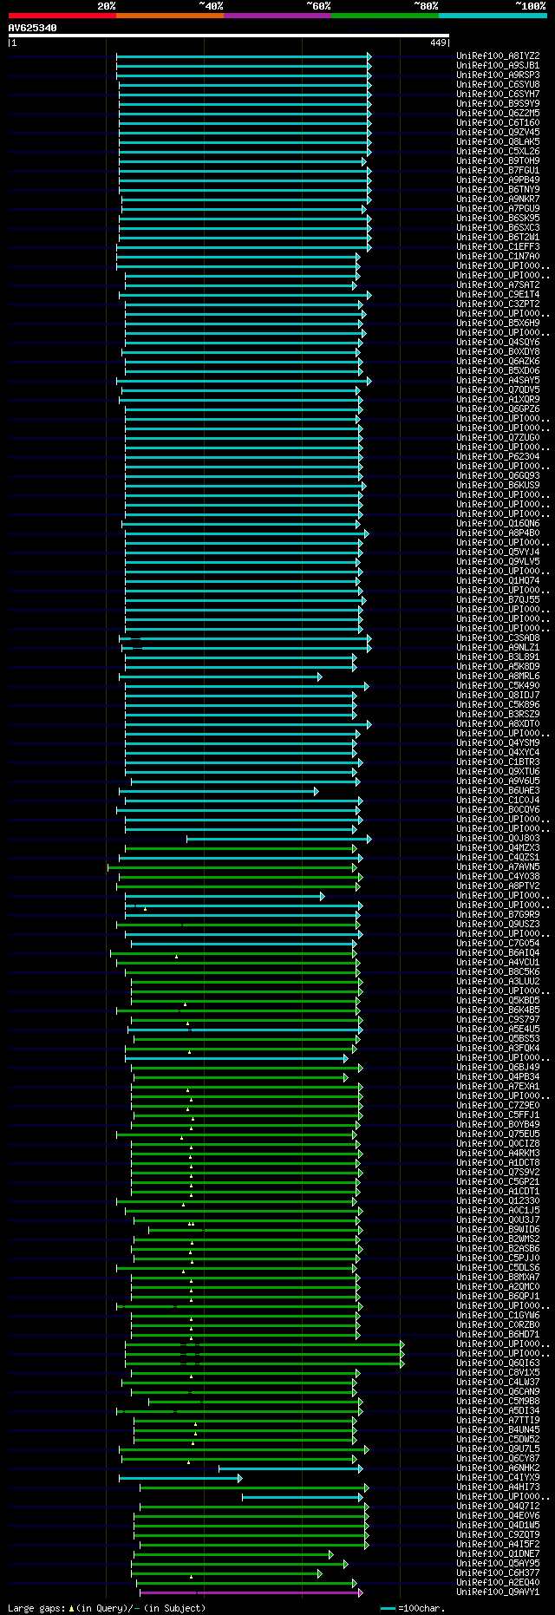Open hit UniRef100_C6SYU8
This screenshot has width=555, height=1615.
tap(498, 84)
